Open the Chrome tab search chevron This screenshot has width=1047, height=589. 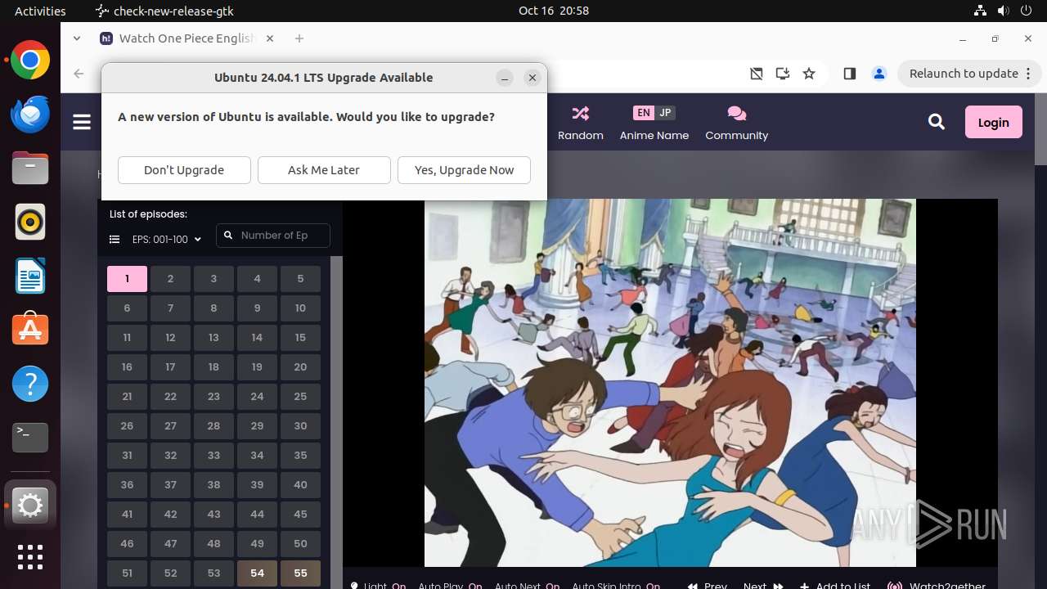pos(77,38)
